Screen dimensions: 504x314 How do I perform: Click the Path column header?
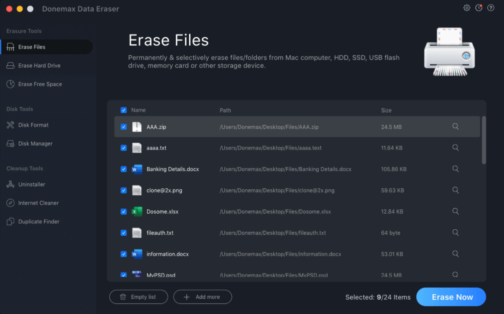click(x=225, y=110)
